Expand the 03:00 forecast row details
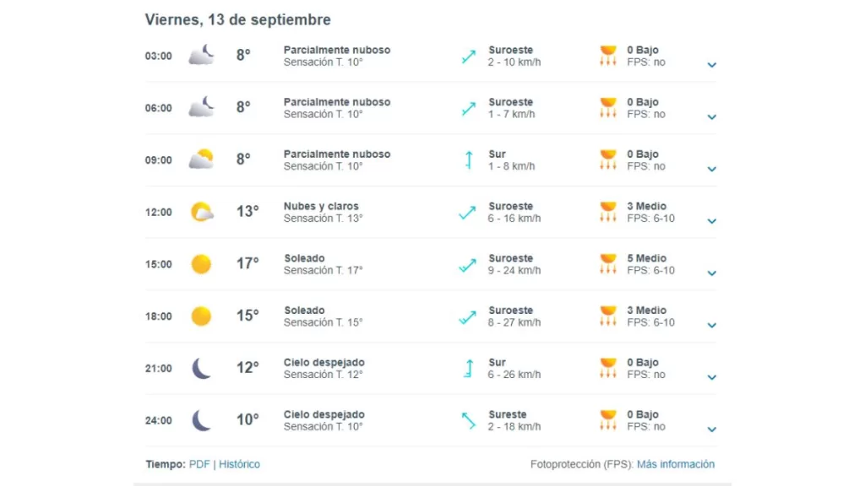 711,65
